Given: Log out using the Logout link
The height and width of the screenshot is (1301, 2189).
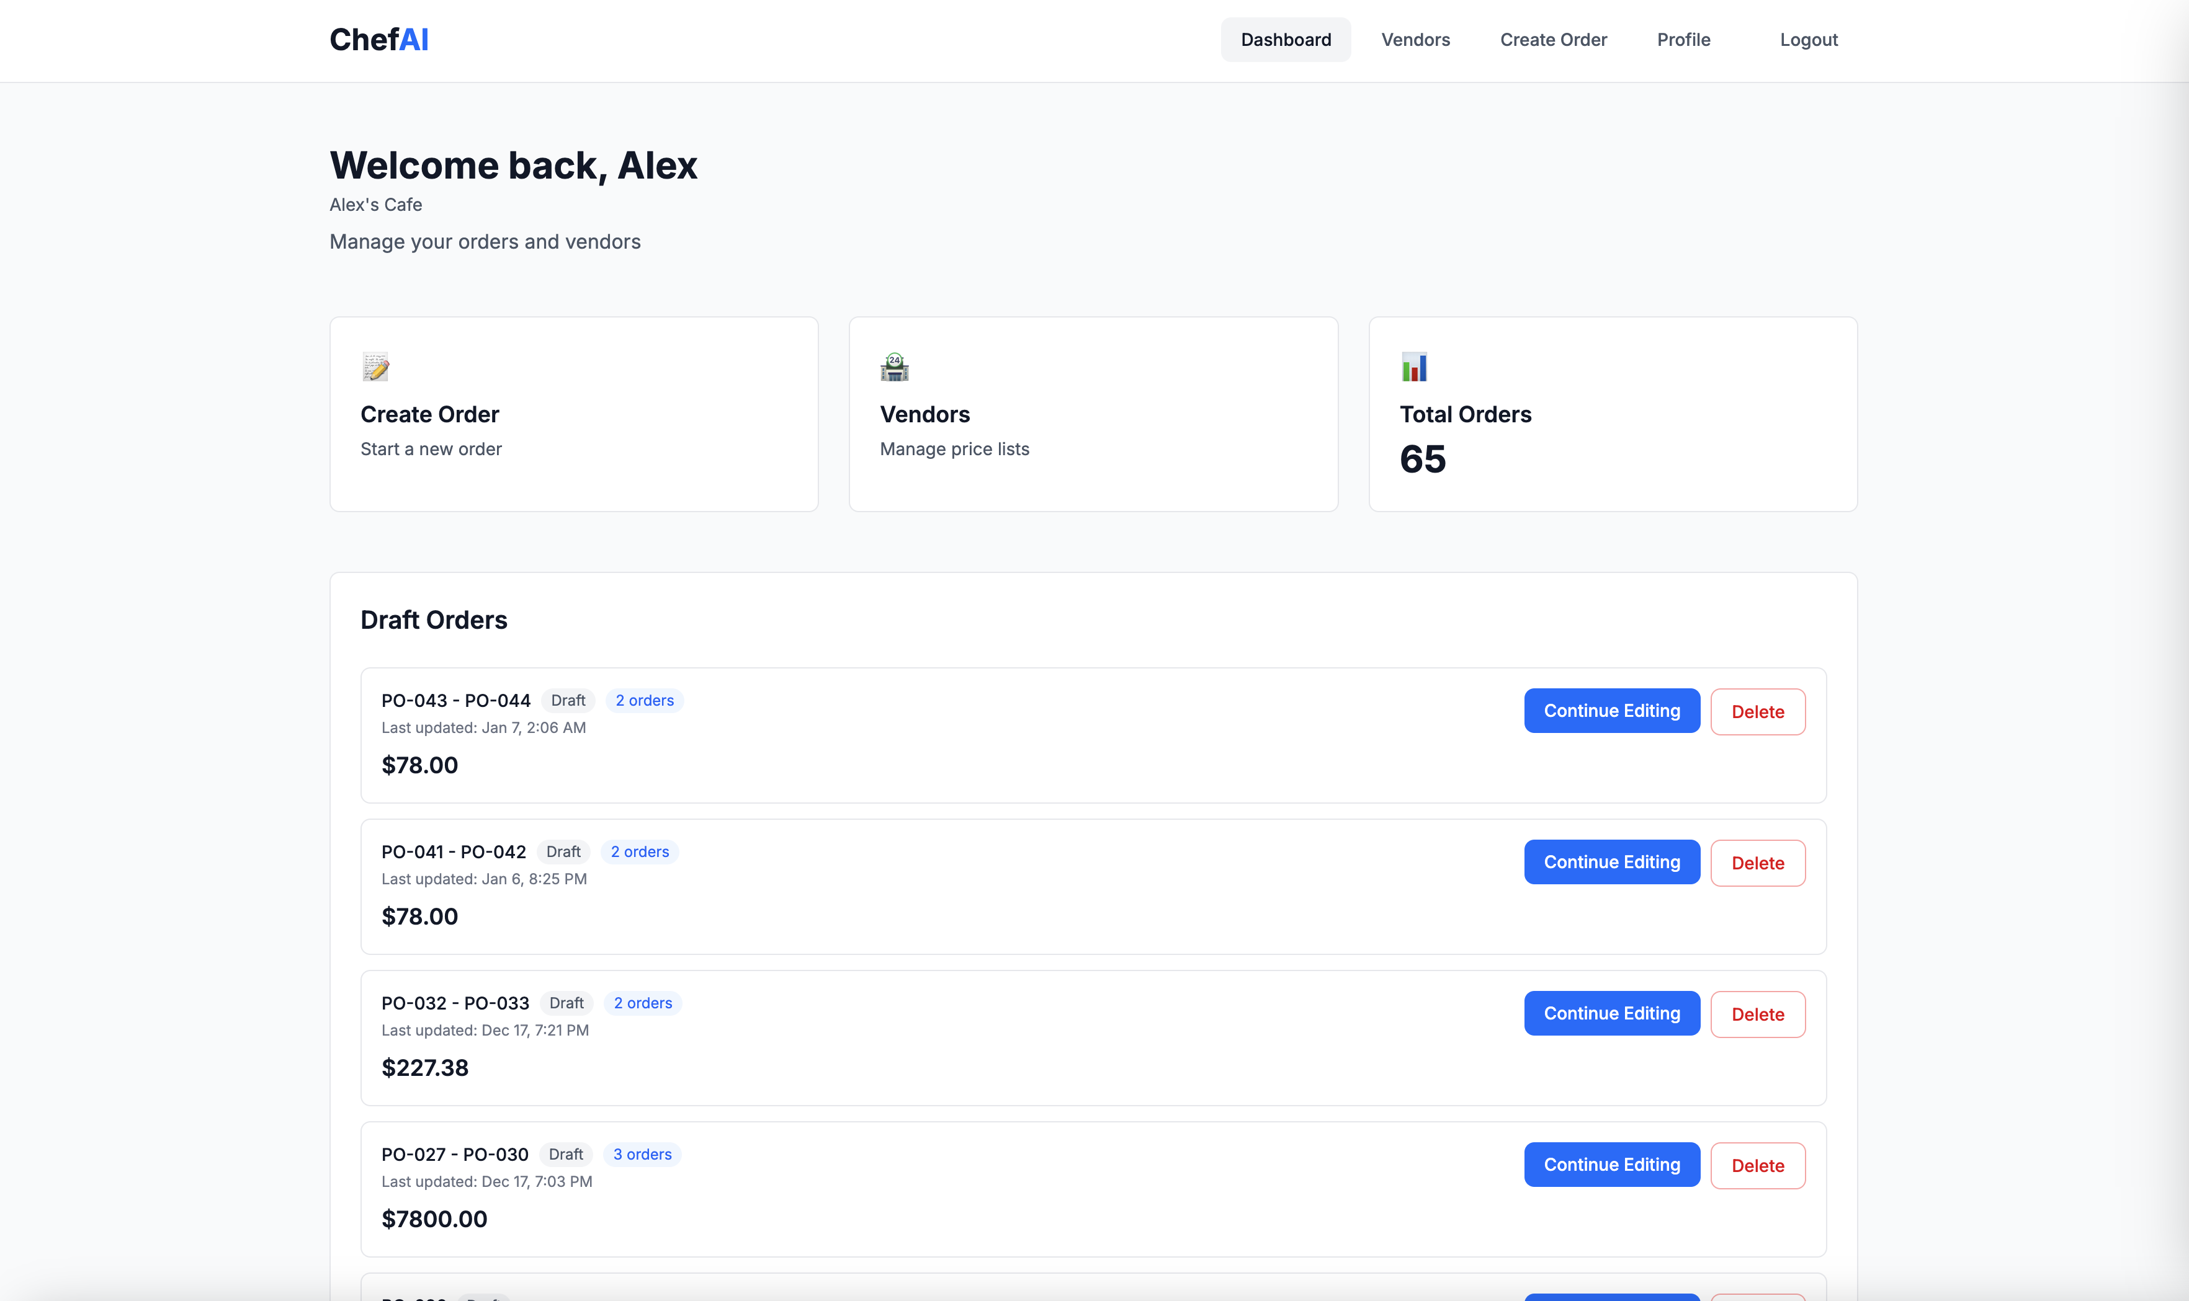Looking at the screenshot, I should click(1807, 40).
